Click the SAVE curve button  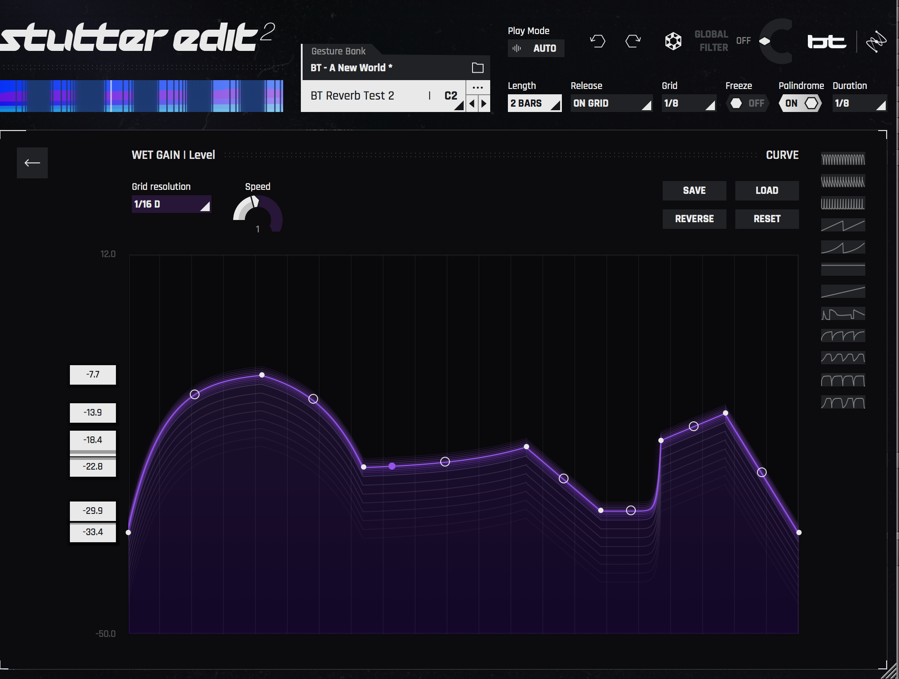pyautogui.click(x=694, y=190)
